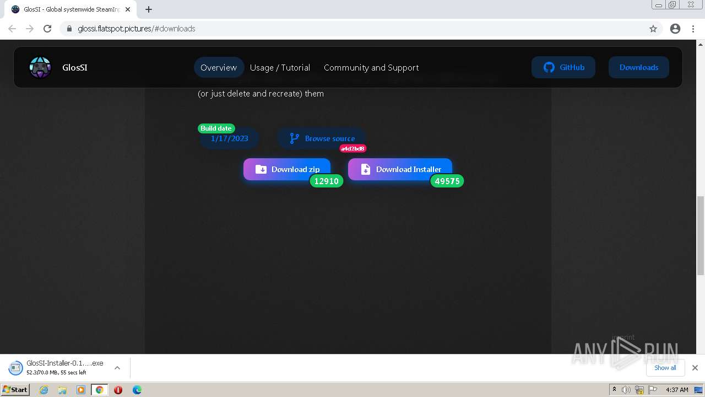Click the Download zip button

pos(287,169)
